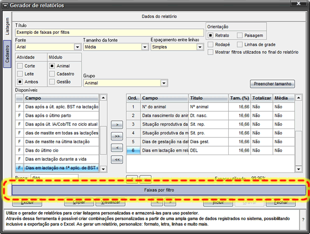310x234 pixels.
Task: Select the Retrato orientation option
Action: [x=211, y=36]
